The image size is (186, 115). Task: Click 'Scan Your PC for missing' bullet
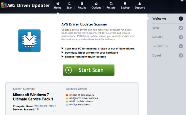(x=100, y=49)
